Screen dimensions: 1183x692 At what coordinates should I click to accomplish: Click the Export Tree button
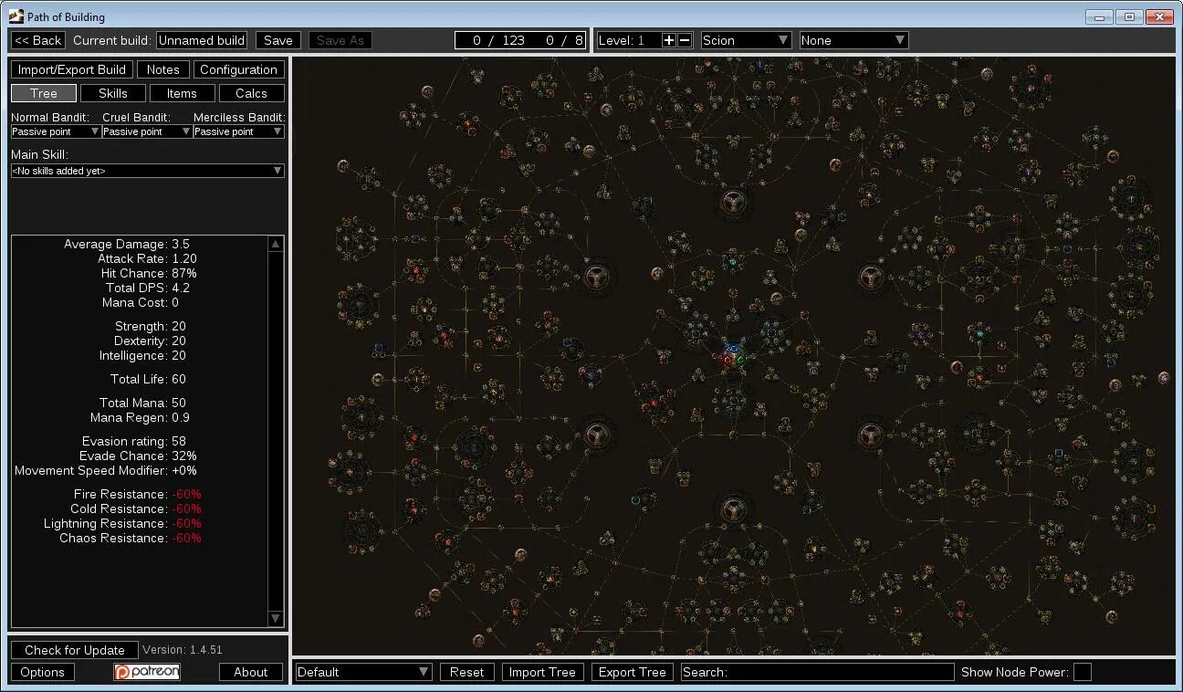tap(632, 672)
